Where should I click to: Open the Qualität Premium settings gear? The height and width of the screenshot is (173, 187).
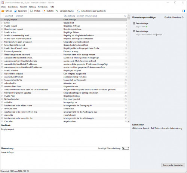coord(183,17)
